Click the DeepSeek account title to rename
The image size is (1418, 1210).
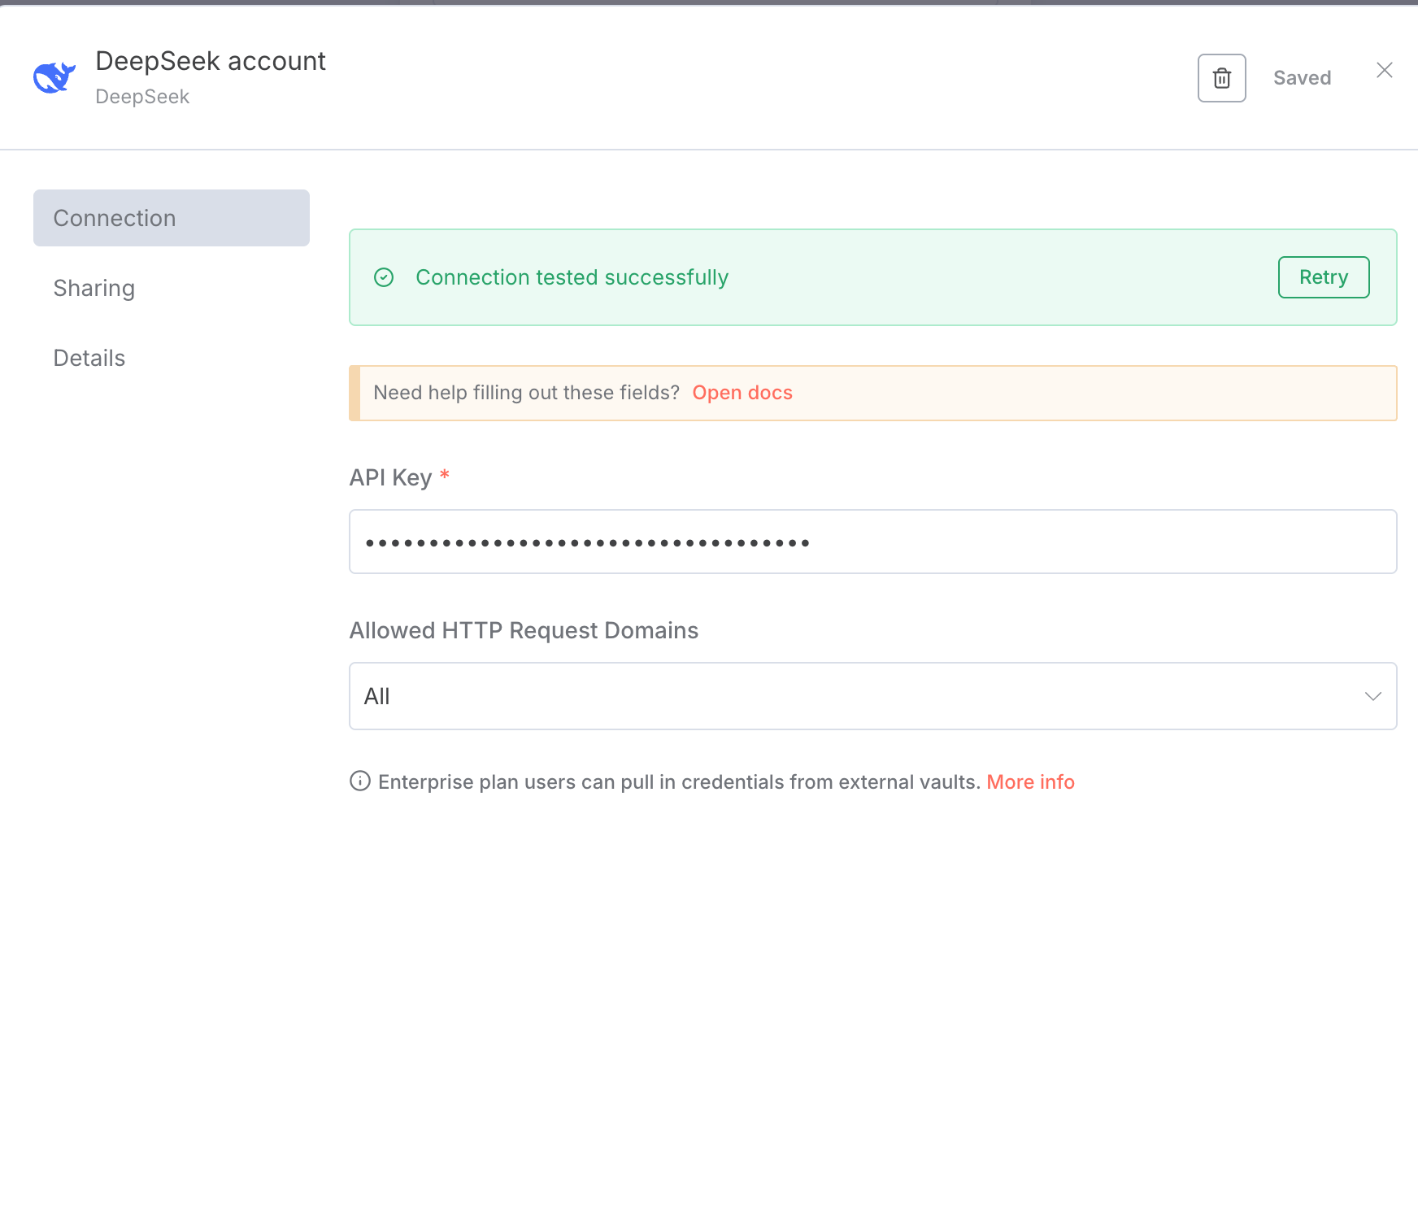point(211,62)
